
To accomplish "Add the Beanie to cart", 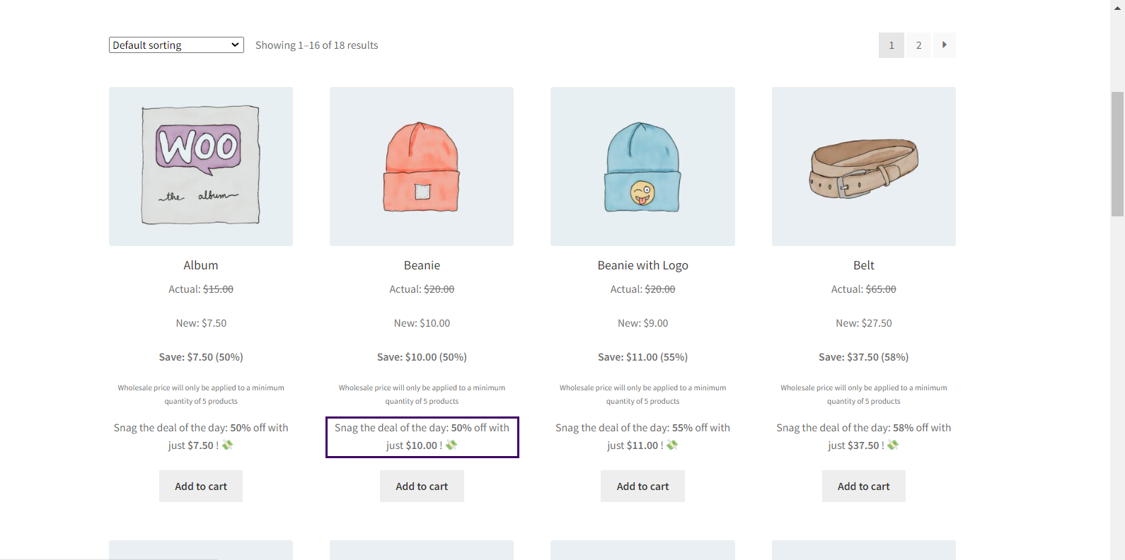I will 422,486.
